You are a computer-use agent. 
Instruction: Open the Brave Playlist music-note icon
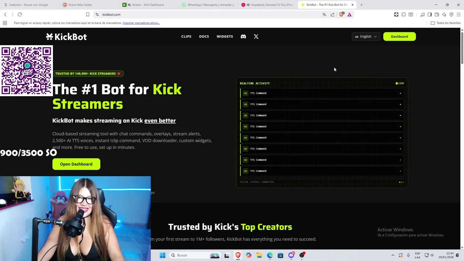click(422, 14)
